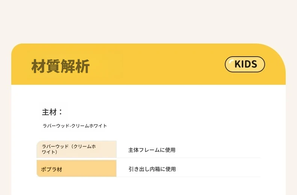Click the 主材： label
This screenshot has width=297, height=195.
pyautogui.click(x=52, y=112)
